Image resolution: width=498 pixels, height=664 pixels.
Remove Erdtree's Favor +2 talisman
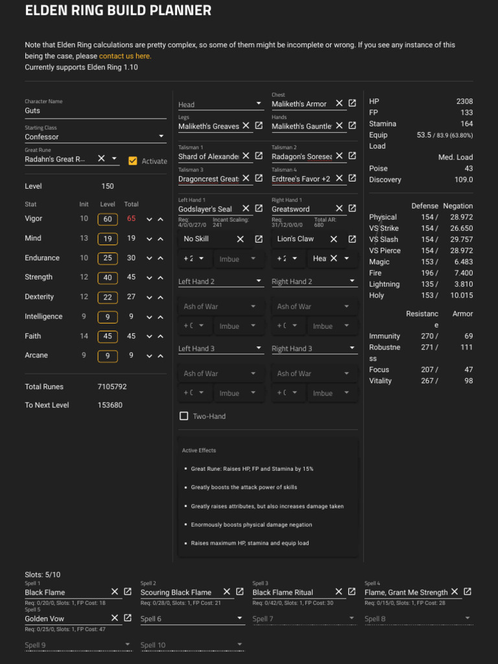pyautogui.click(x=339, y=178)
